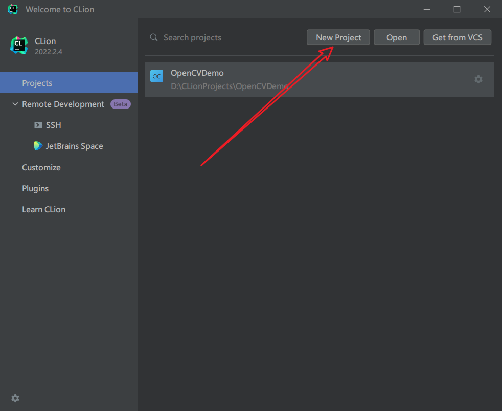Open JetBrains Space option

point(74,146)
